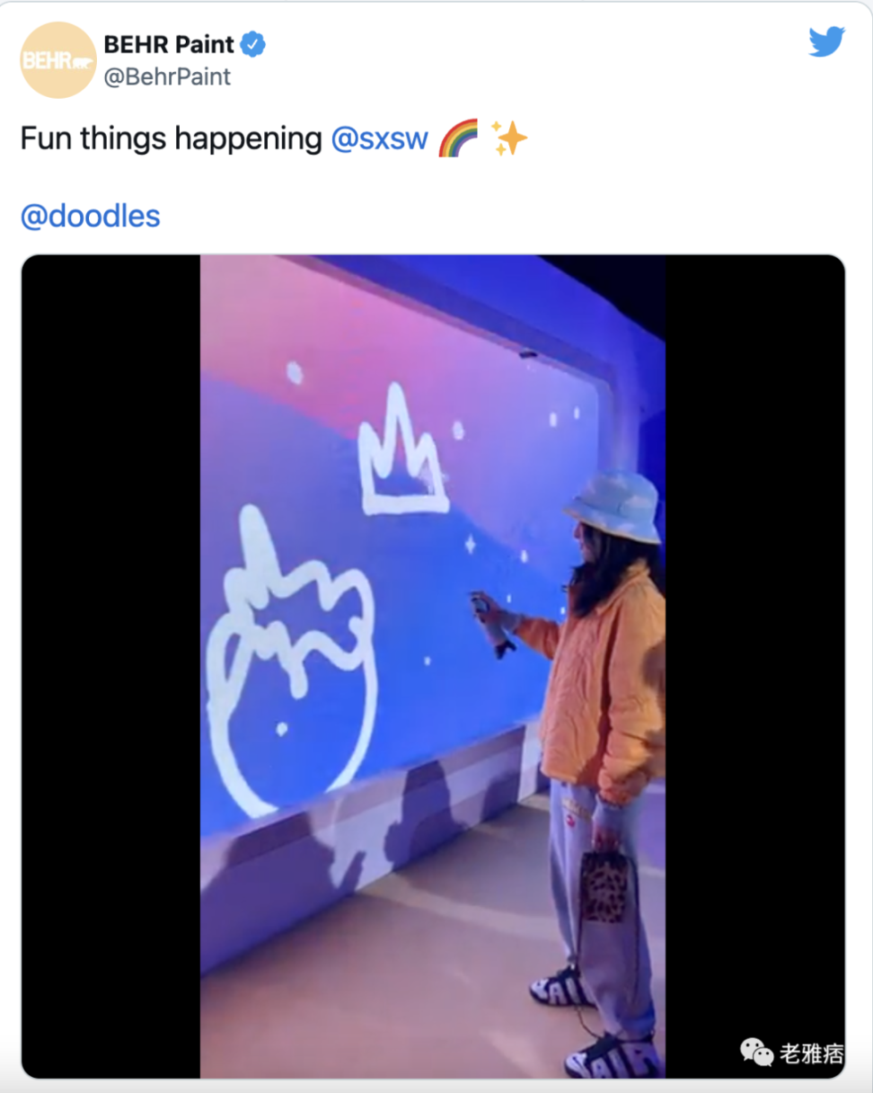Click the blue verified badge
Screen dimensions: 873x1093
tap(253, 44)
